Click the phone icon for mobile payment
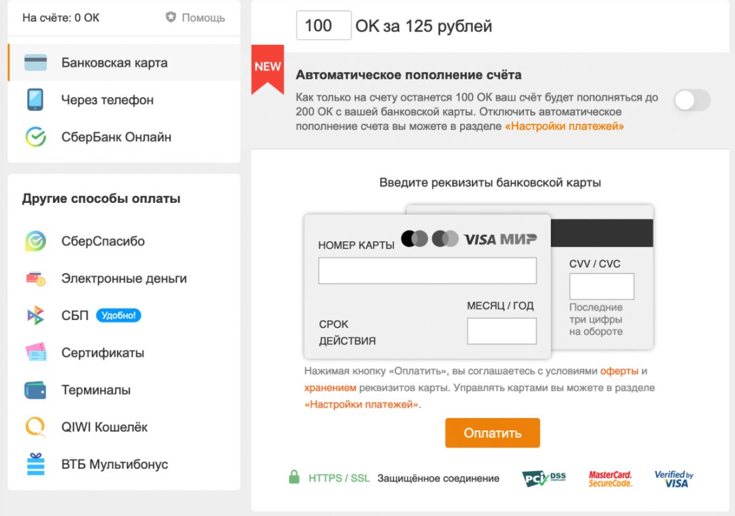Image resolution: width=735 pixels, height=516 pixels. pyautogui.click(x=35, y=100)
